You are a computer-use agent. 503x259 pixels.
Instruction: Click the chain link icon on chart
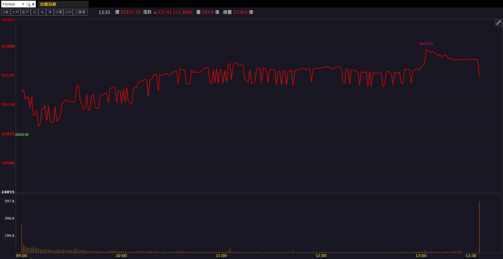coord(498,23)
